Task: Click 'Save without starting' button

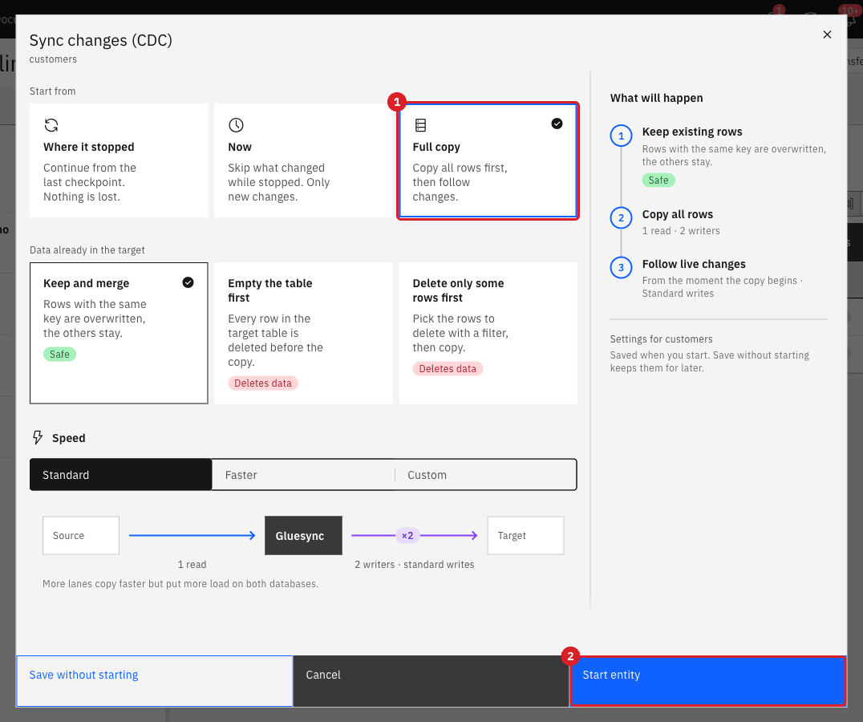Action: (x=155, y=681)
